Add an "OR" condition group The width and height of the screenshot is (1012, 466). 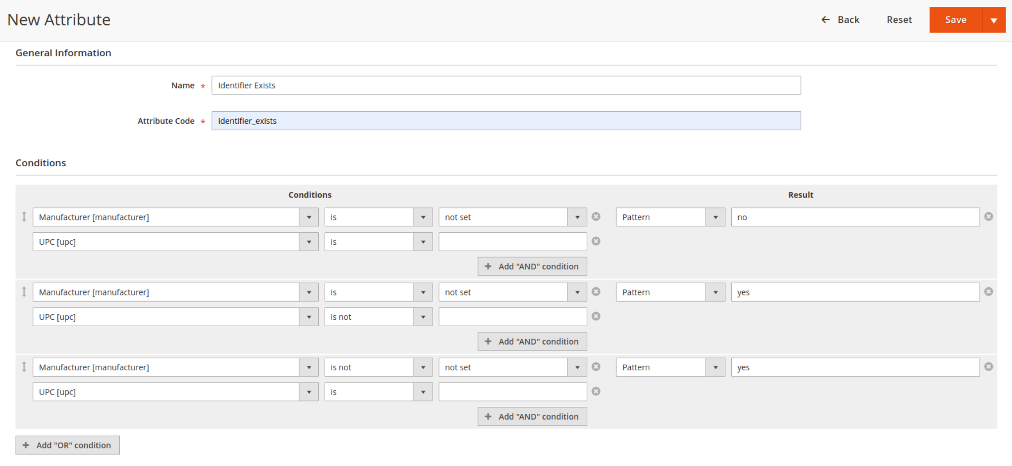pyautogui.click(x=68, y=445)
